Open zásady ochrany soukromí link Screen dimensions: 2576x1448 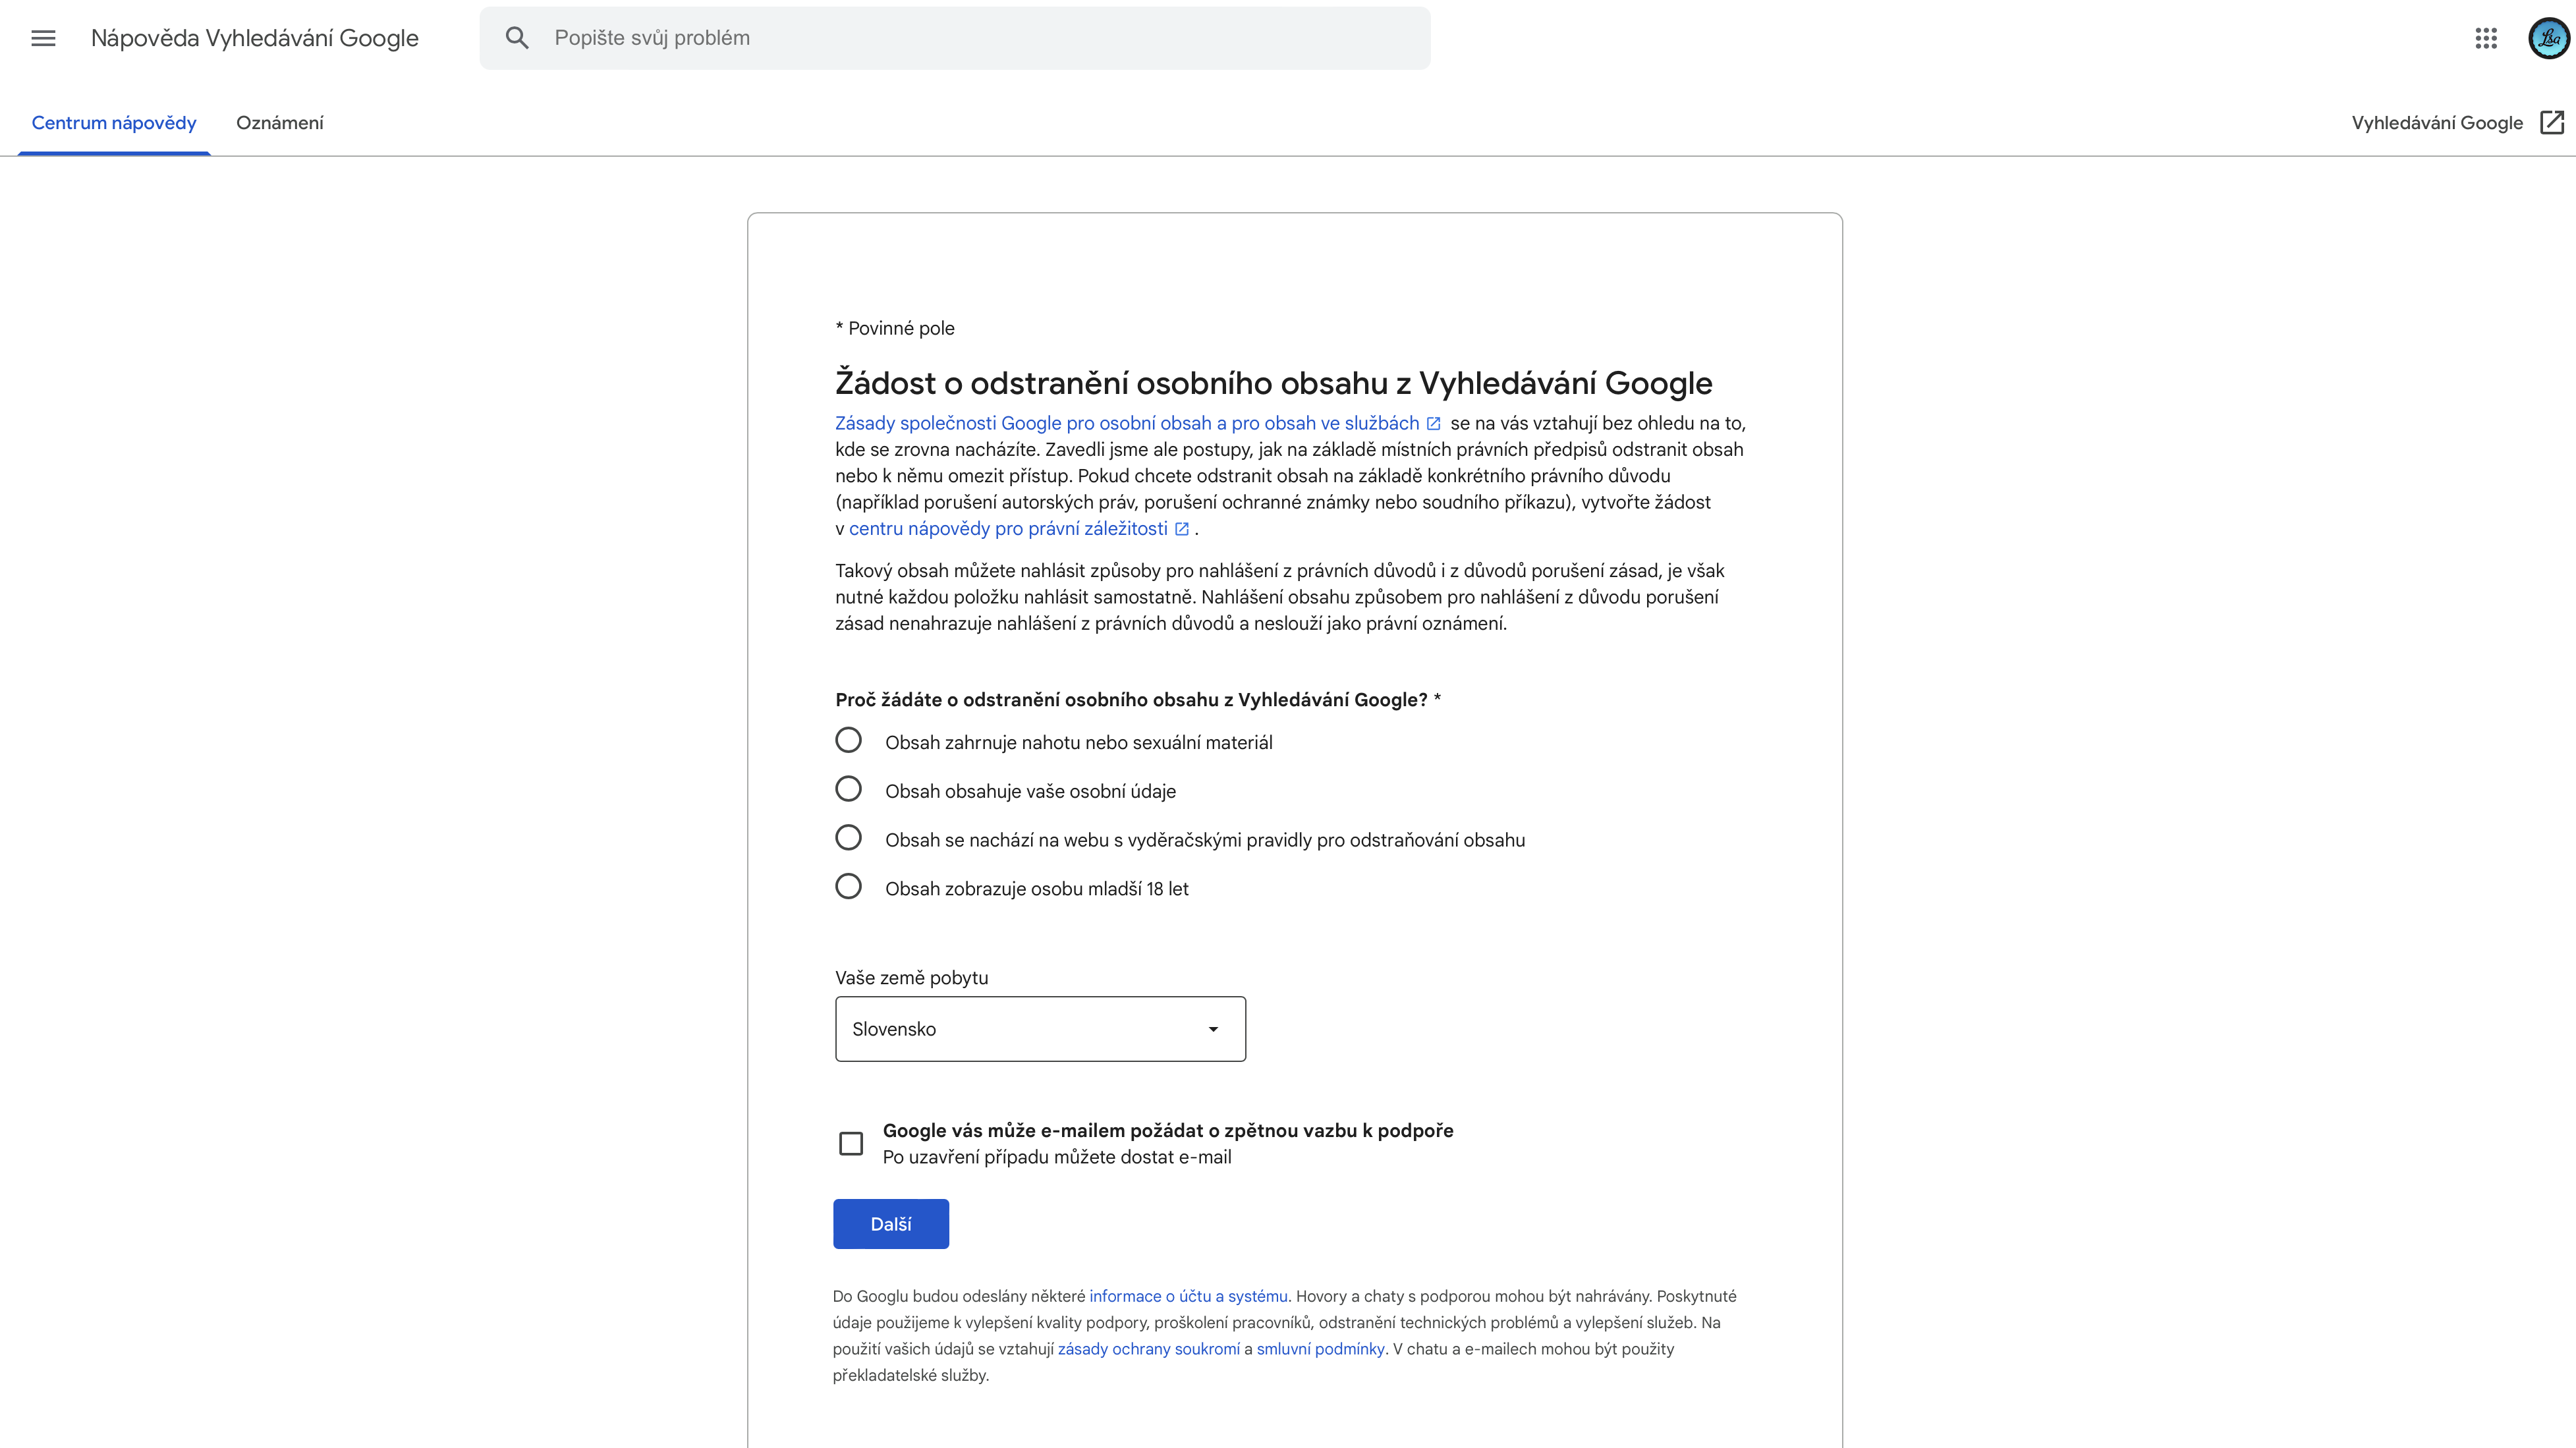tap(1148, 1349)
